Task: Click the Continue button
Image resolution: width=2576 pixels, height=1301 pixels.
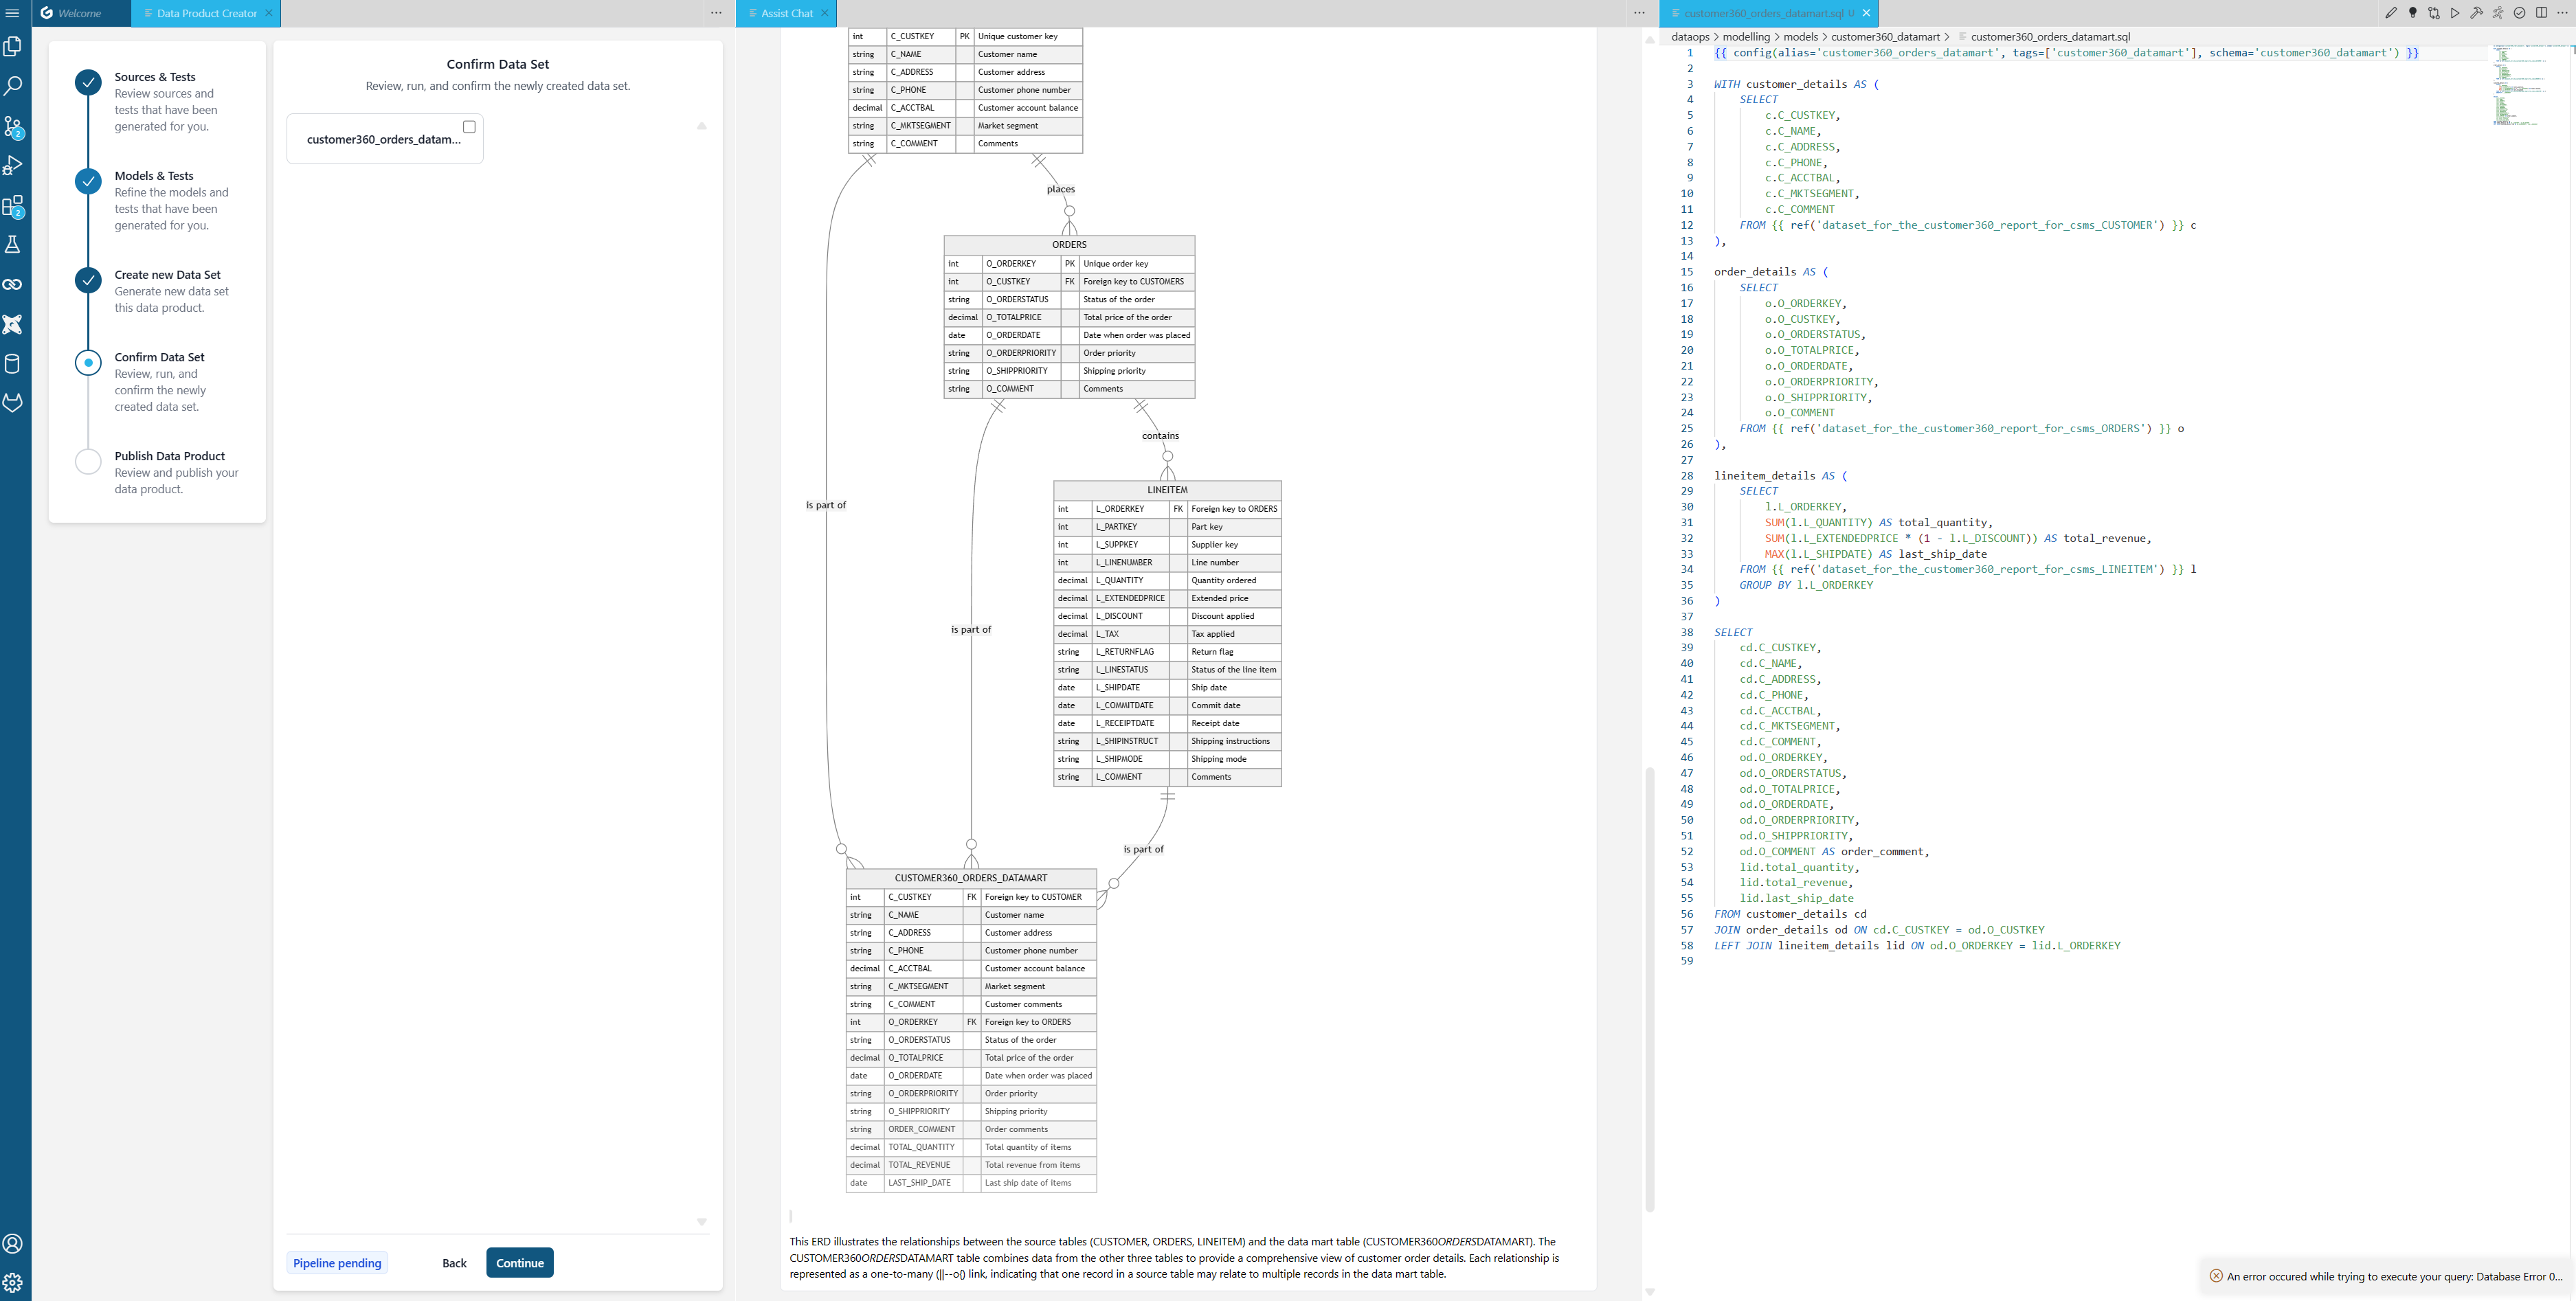Action: (x=519, y=1262)
